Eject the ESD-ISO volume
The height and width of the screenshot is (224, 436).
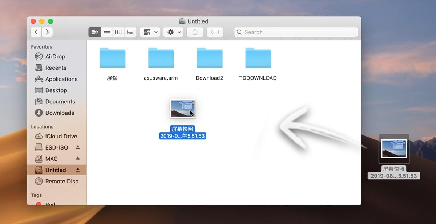tap(78, 147)
